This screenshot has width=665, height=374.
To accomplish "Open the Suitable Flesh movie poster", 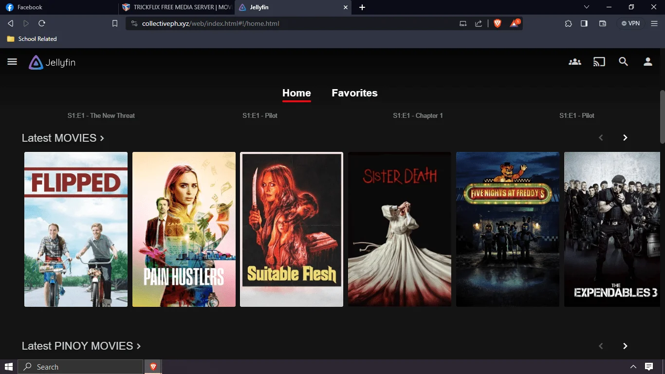I will 292,229.
